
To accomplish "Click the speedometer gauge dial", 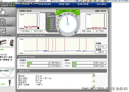I will 68,24.
